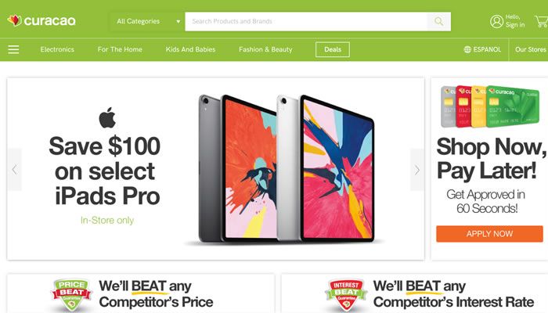Click the user account profile icon

[x=496, y=22]
